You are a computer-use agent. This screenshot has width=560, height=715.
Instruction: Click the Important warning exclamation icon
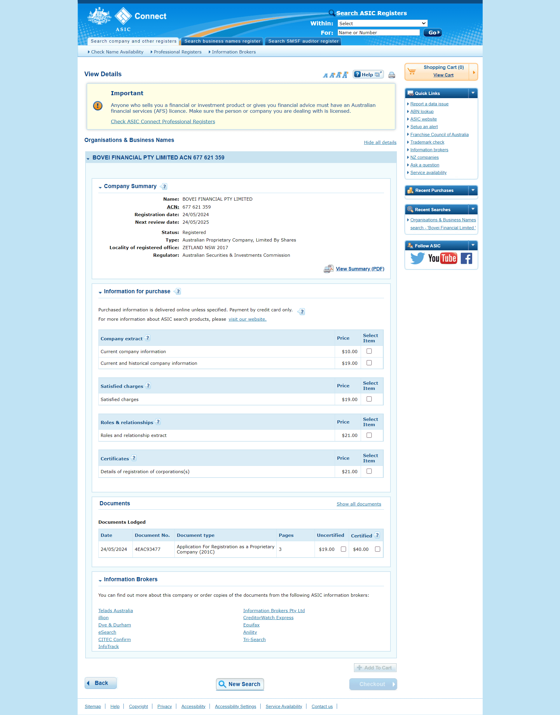point(98,106)
